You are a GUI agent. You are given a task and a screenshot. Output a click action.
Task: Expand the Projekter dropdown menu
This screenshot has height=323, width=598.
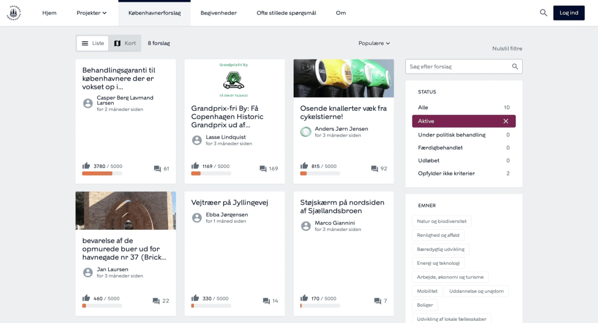tap(92, 13)
